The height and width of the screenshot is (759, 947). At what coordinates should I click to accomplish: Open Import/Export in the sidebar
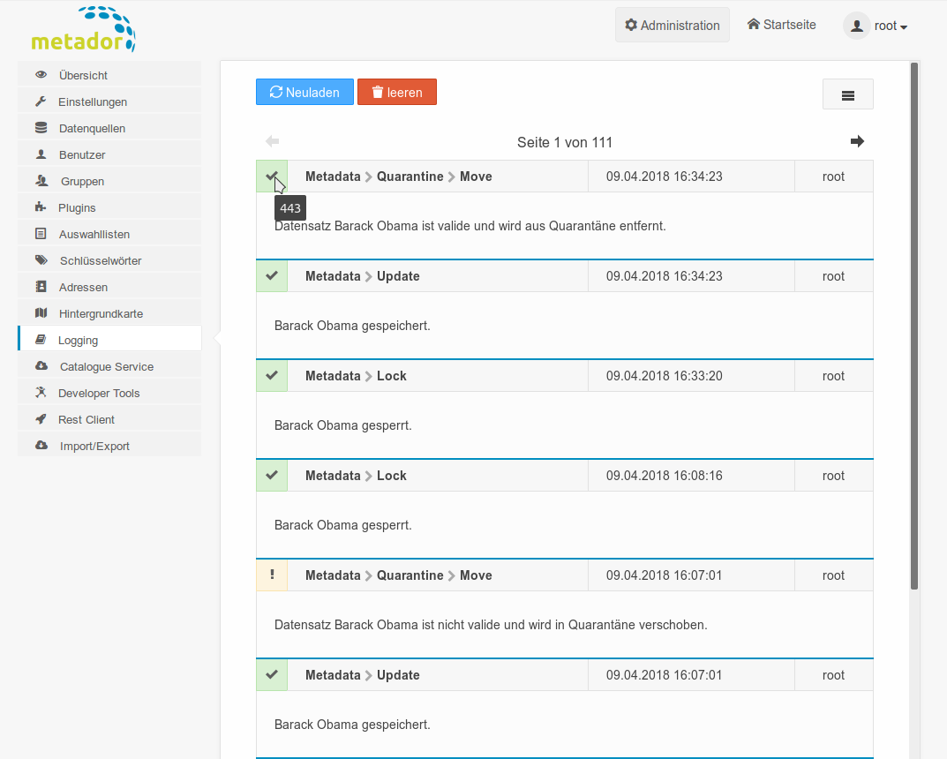[110, 446]
